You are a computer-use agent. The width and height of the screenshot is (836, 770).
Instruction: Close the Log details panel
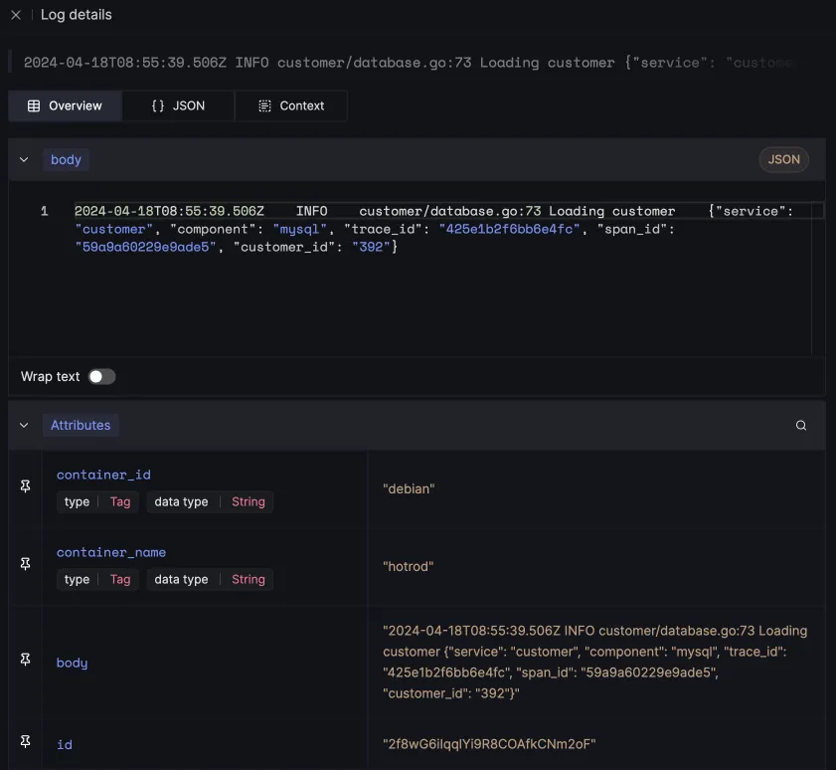[x=16, y=15]
